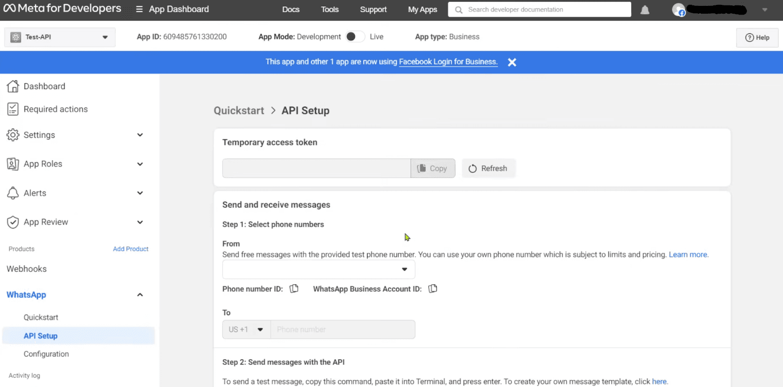Open the App Dashboard hamburger menu icon

tap(139, 9)
